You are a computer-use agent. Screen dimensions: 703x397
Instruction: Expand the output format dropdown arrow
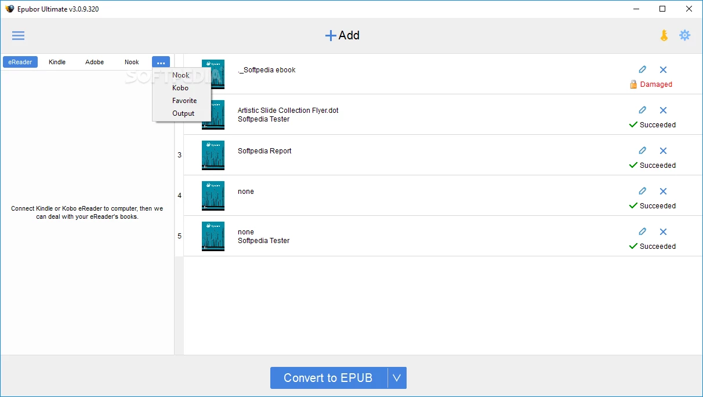pos(397,378)
